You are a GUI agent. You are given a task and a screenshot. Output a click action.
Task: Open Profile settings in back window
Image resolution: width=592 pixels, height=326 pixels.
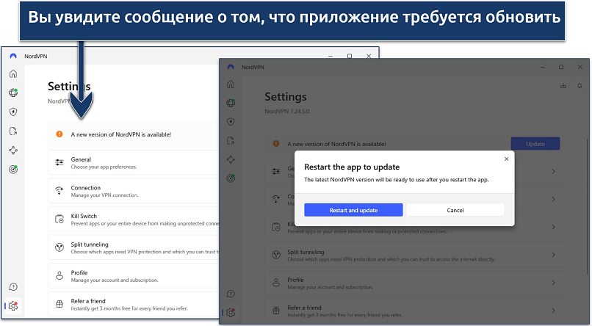[x=133, y=276]
